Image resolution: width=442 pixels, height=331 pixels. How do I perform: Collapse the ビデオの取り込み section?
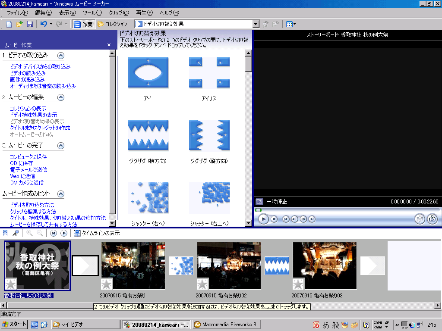(61, 55)
